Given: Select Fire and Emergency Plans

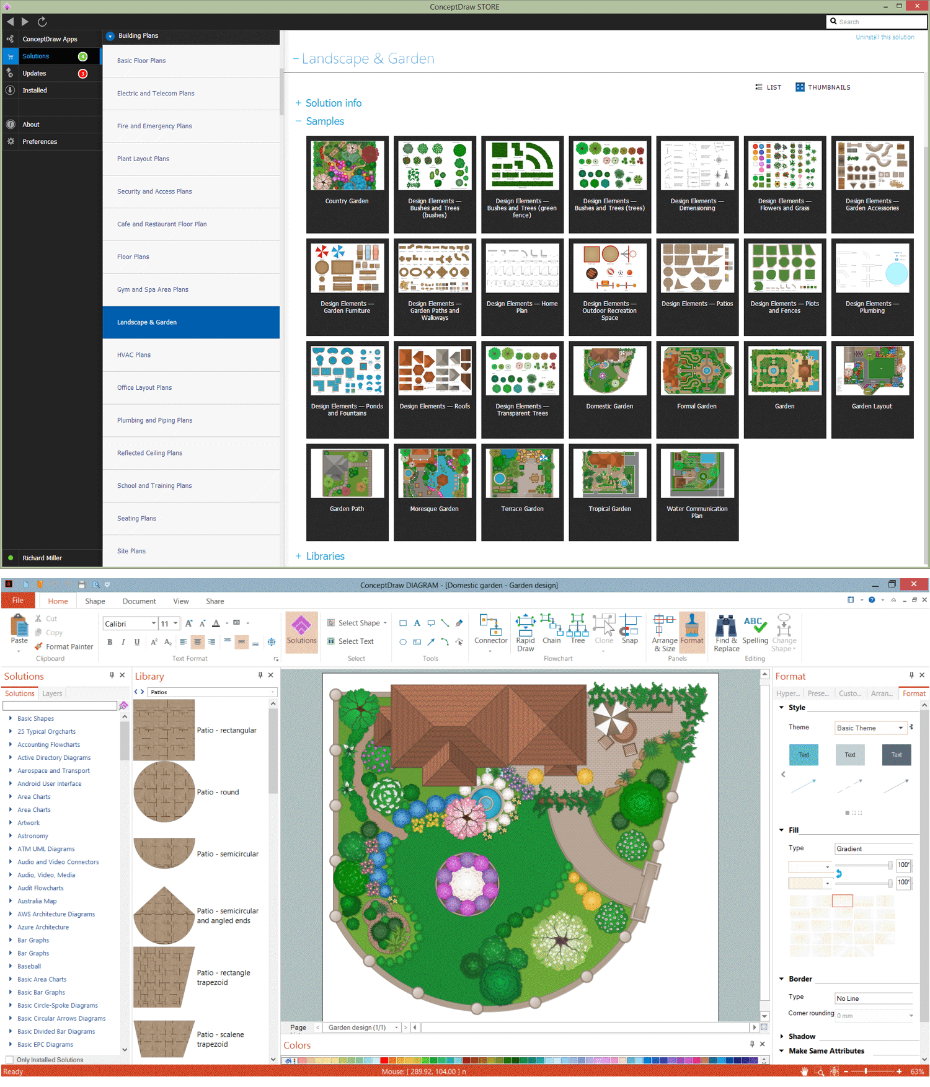Looking at the screenshot, I should 191,126.
